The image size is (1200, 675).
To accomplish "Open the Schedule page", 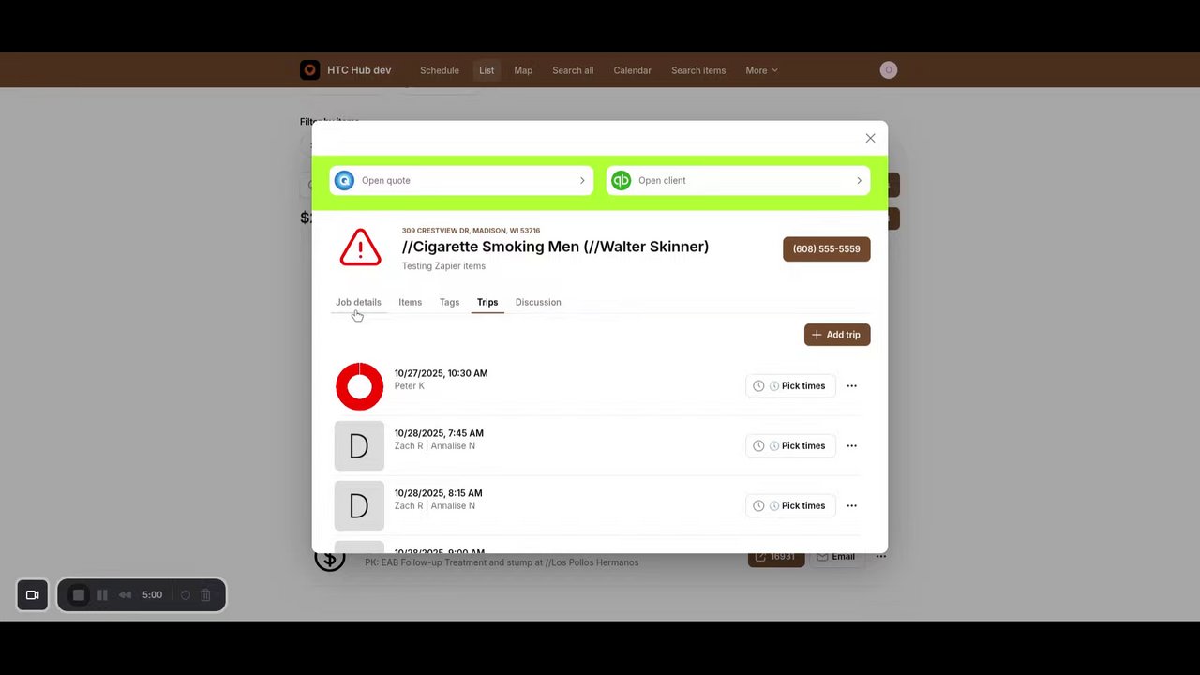I will click(440, 70).
